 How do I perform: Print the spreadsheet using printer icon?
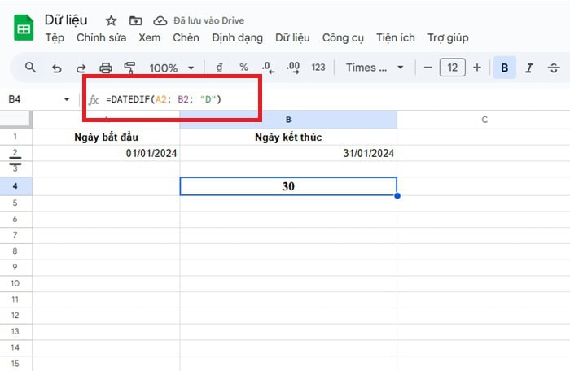(105, 68)
